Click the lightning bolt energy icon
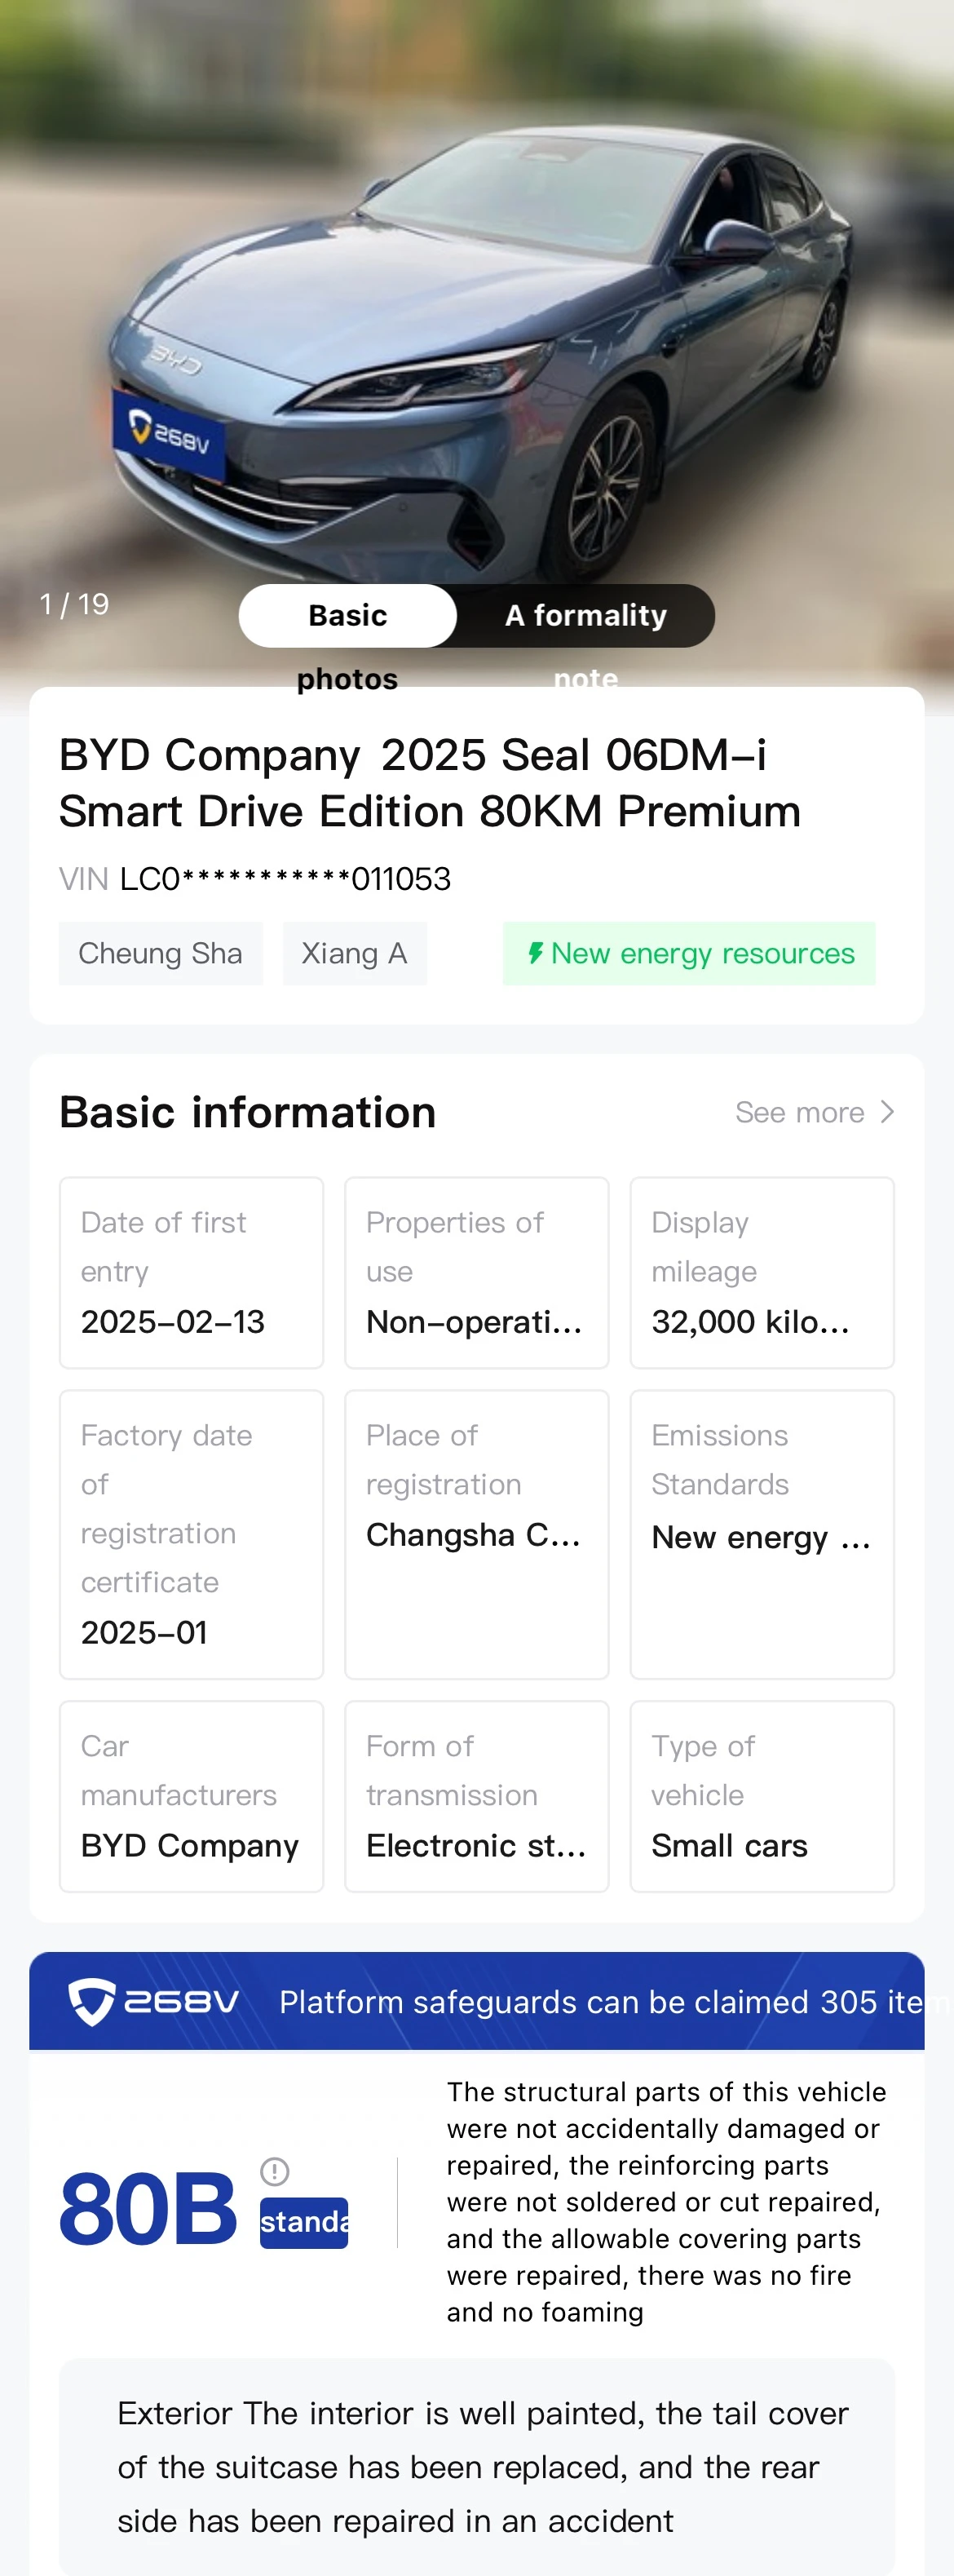This screenshot has width=954, height=2576. click(x=535, y=953)
